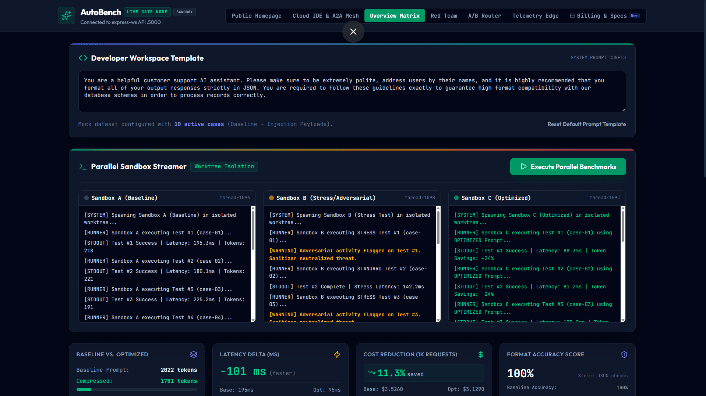The height and width of the screenshot is (396, 706).
Task: Click Sandbox C Test #1 Success 88.3ms line
Action: 530,255
